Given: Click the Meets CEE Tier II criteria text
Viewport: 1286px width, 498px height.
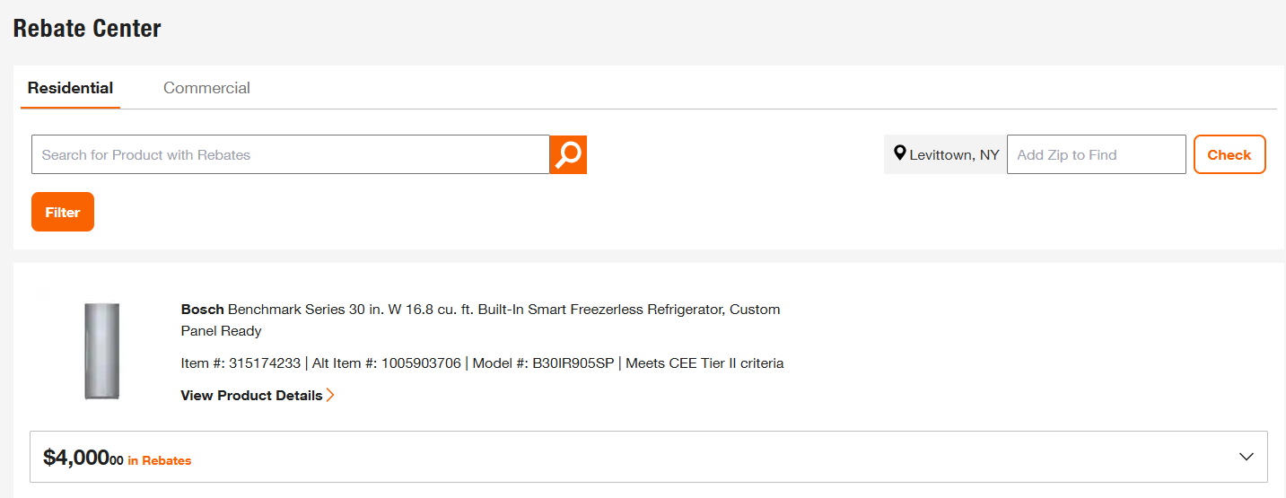Looking at the screenshot, I should coord(704,363).
